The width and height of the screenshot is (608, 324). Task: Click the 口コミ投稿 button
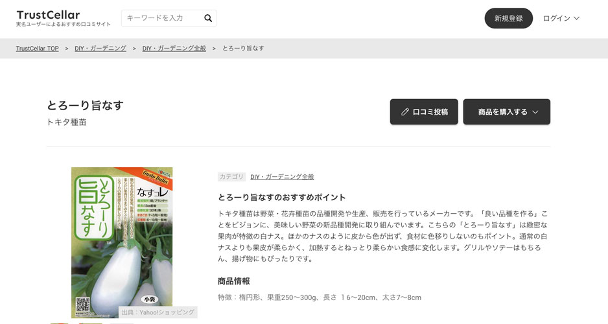(x=424, y=111)
